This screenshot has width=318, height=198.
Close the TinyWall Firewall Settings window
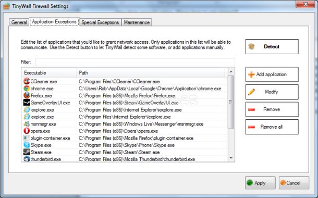point(305,4)
